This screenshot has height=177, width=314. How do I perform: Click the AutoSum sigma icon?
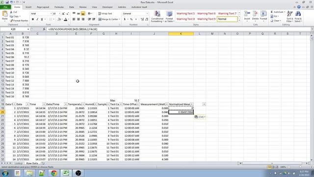[x=272, y=12]
